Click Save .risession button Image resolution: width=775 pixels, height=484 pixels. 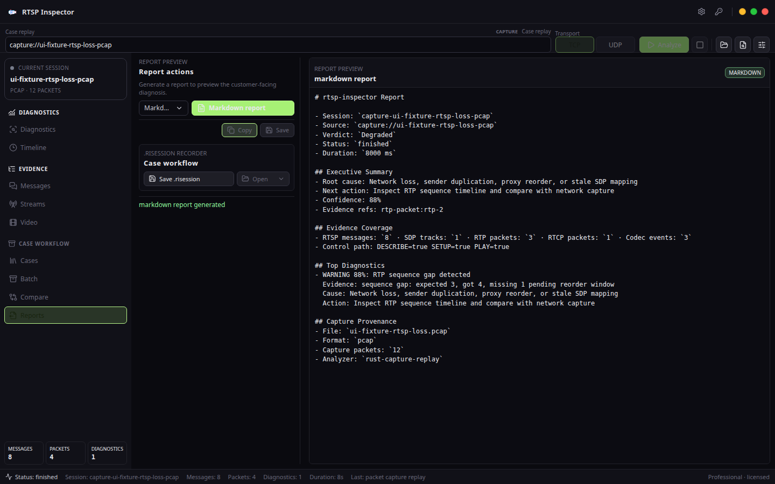pyautogui.click(x=189, y=179)
